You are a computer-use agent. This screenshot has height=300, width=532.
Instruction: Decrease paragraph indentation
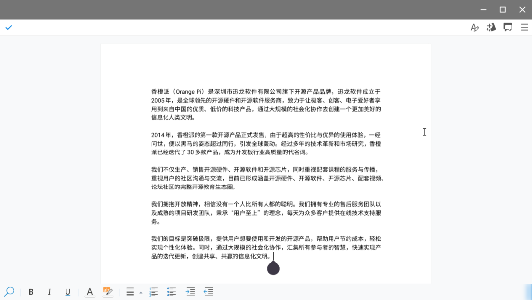point(208,291)
